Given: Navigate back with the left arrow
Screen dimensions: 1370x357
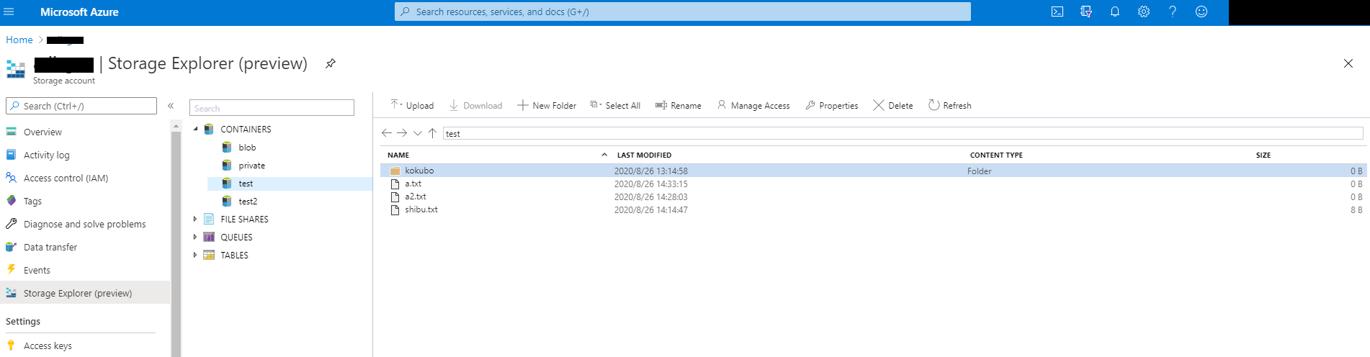Looking at the screenshot, I should coord(387,133).
